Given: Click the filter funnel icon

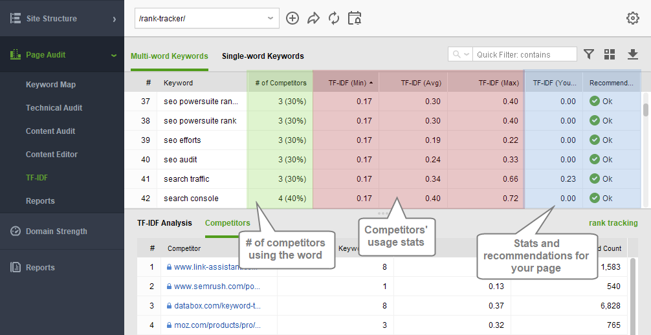Looking at the screenshot, I should pos(588,54).
